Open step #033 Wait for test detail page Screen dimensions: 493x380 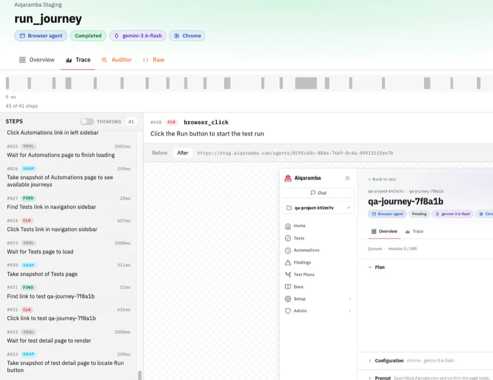(x=69, y=336)
